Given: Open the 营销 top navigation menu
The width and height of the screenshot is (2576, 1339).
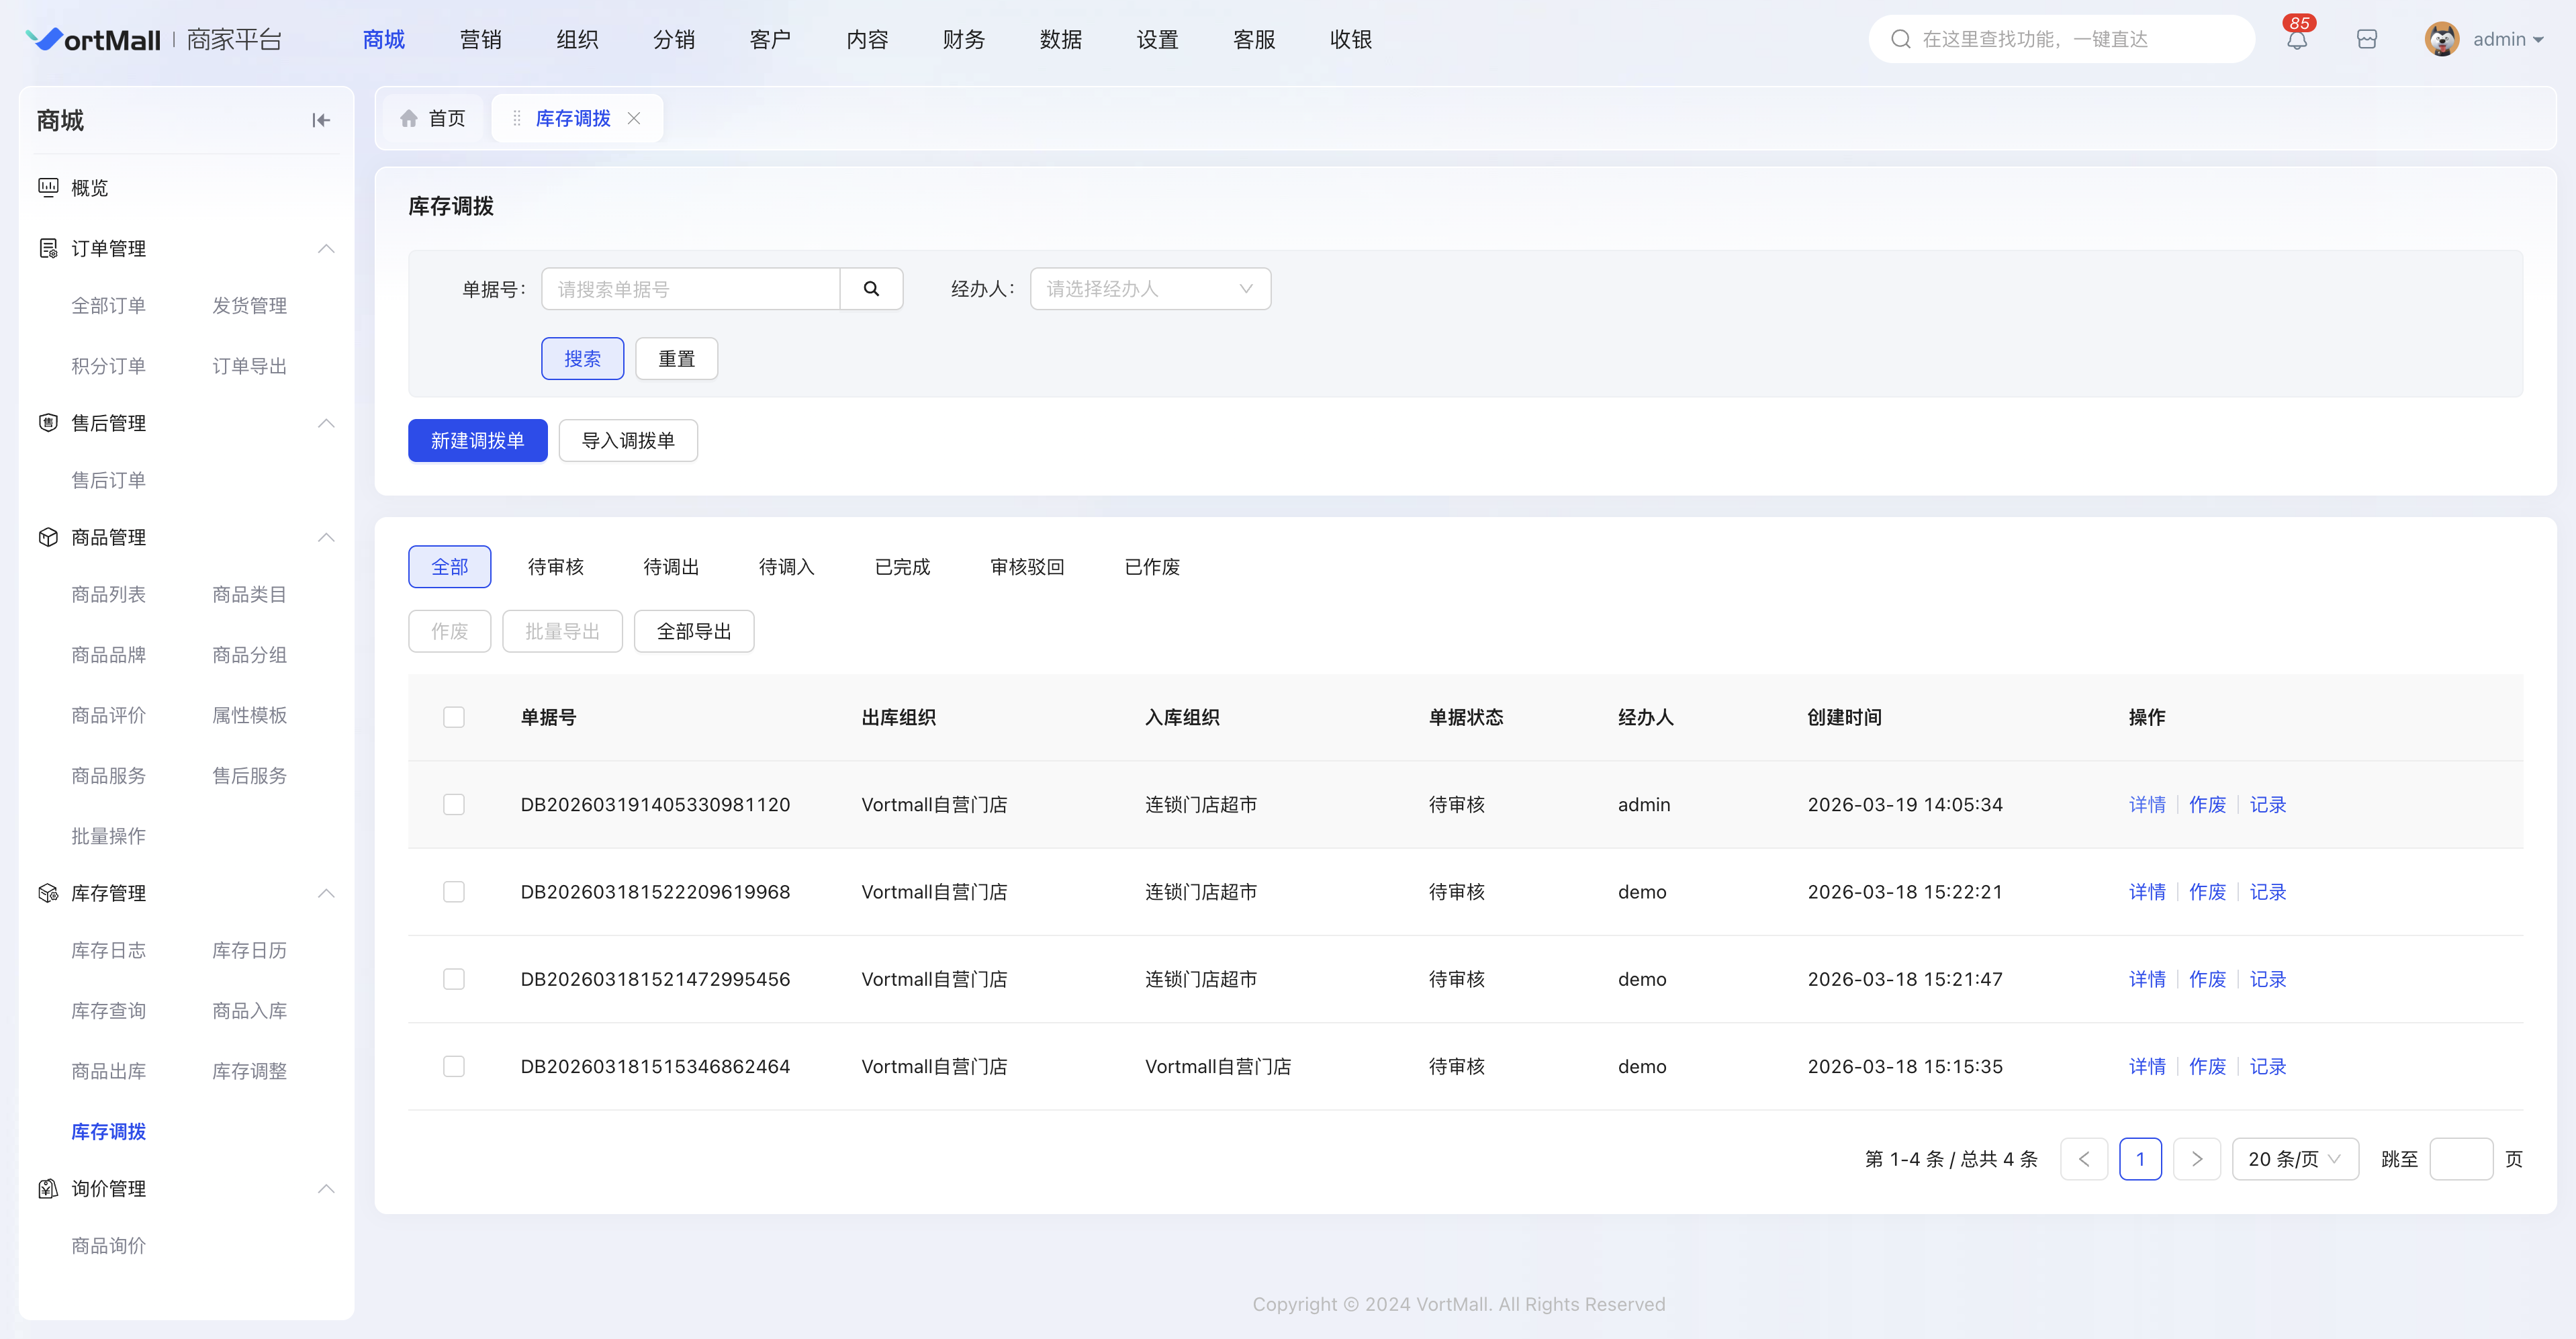Looking at the screenshot, I should (480, 40).
